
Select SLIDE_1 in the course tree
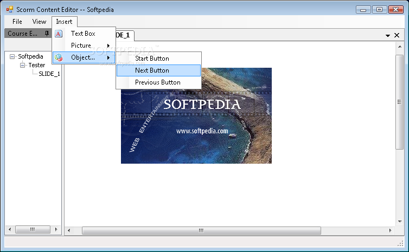coord(49,74)
